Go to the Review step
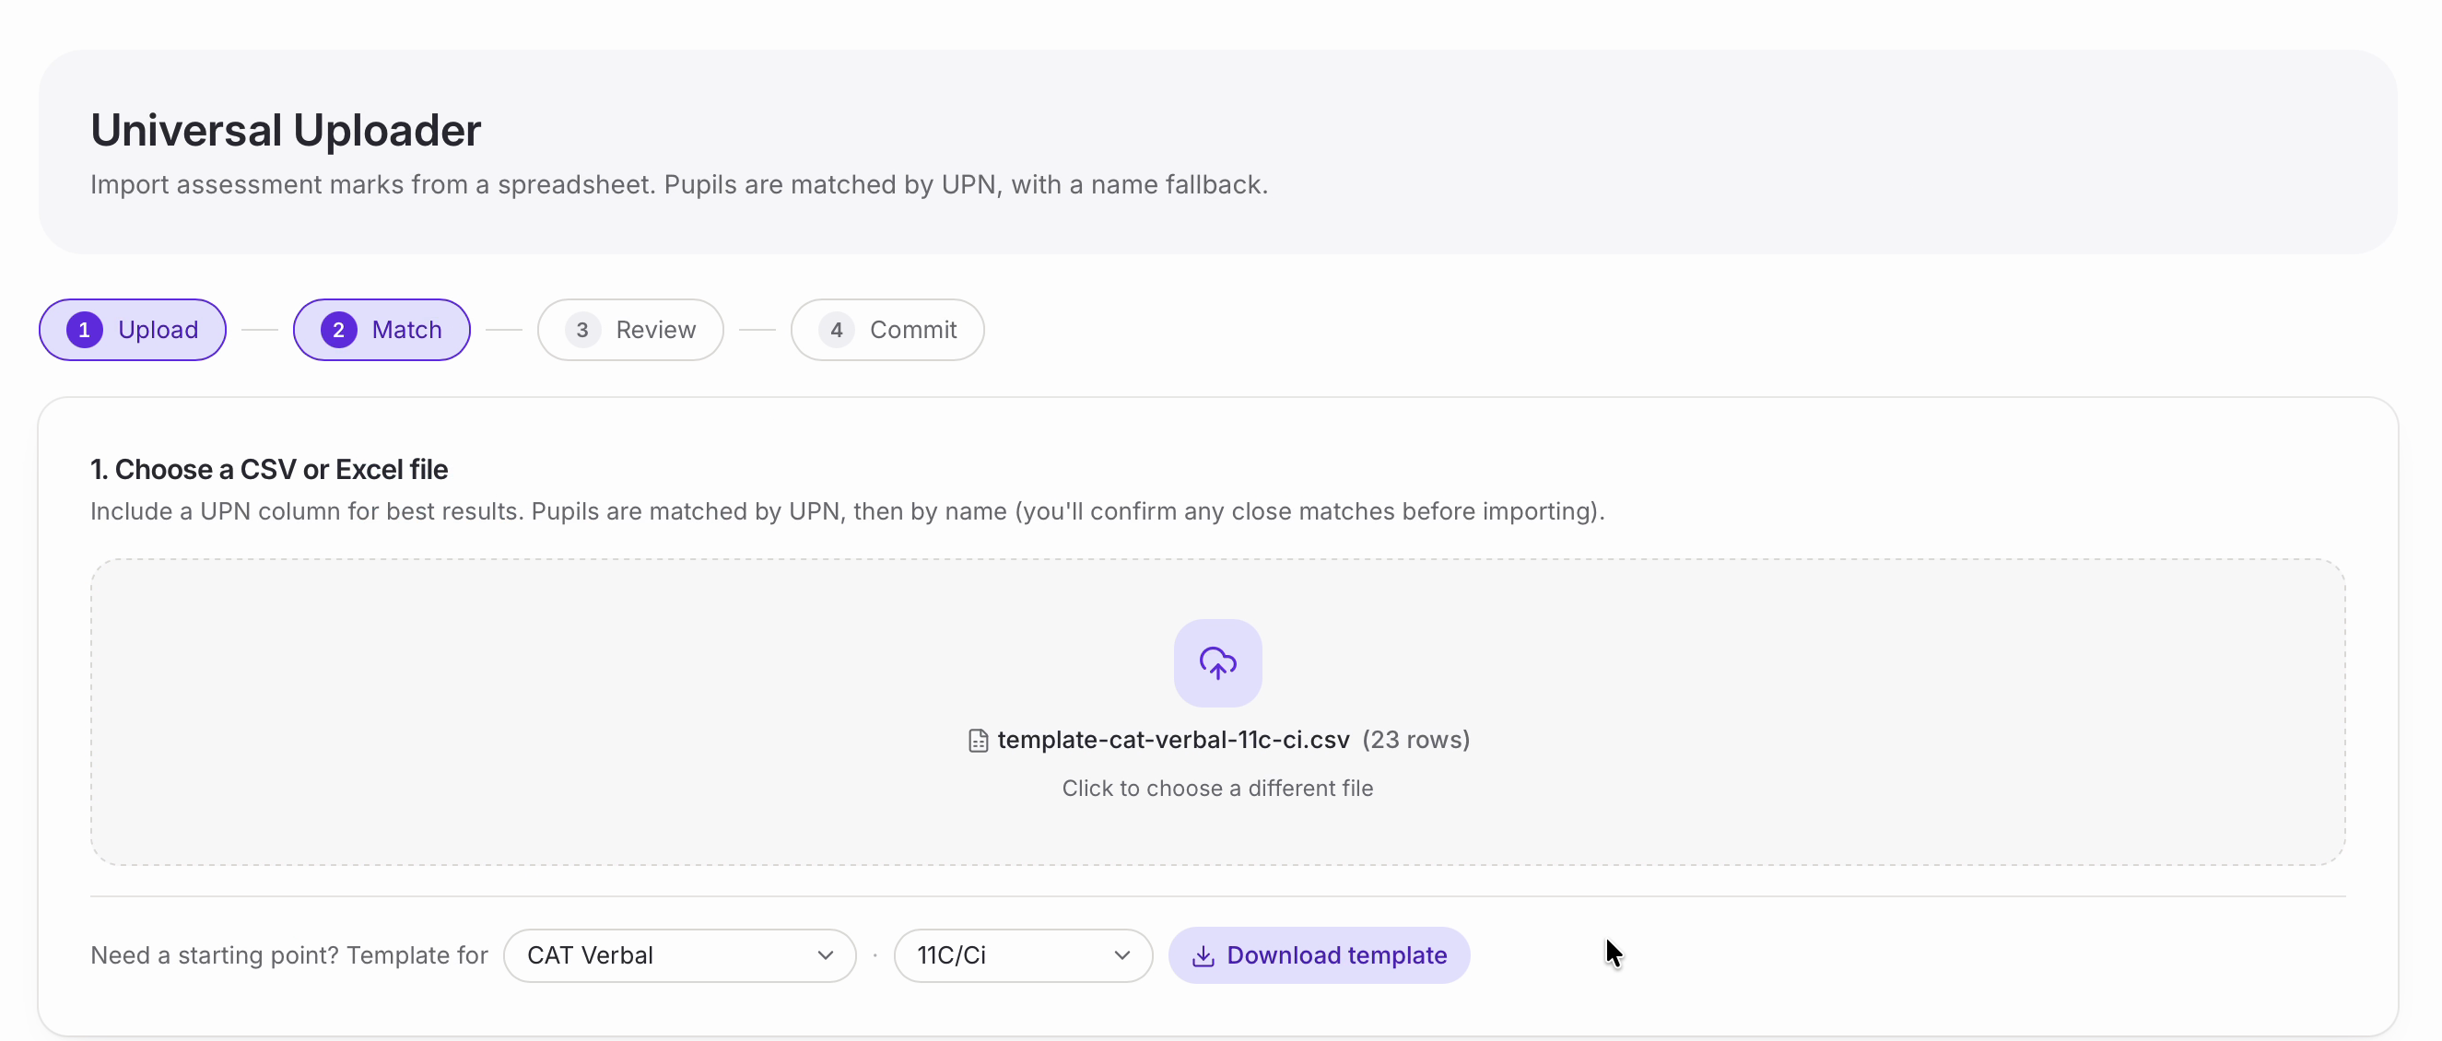The height and width of the screenshot is (1041, 2442). click(630, 330)
